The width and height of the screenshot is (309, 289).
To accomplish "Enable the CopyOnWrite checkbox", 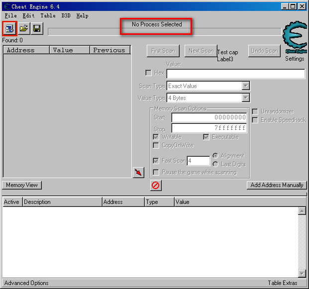I will 156,146.
